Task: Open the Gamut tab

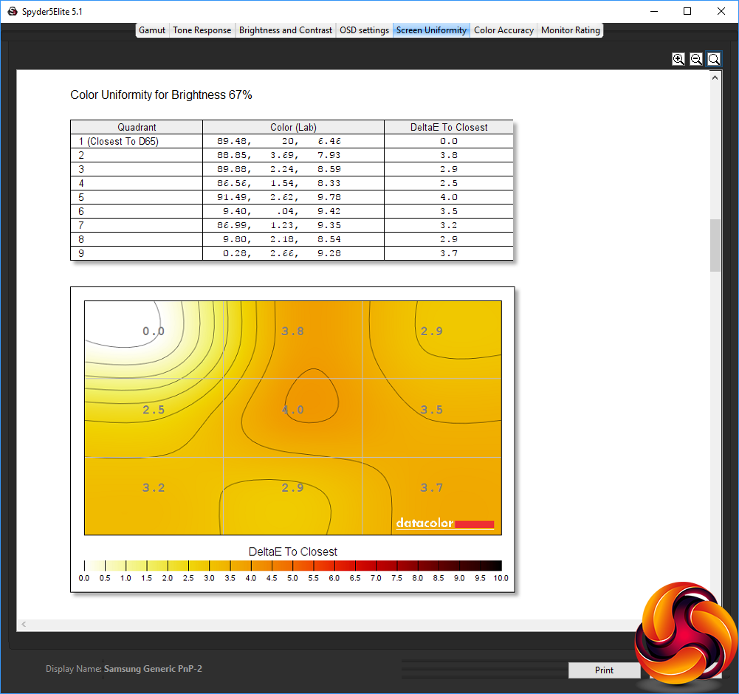Action: point(152,30)
